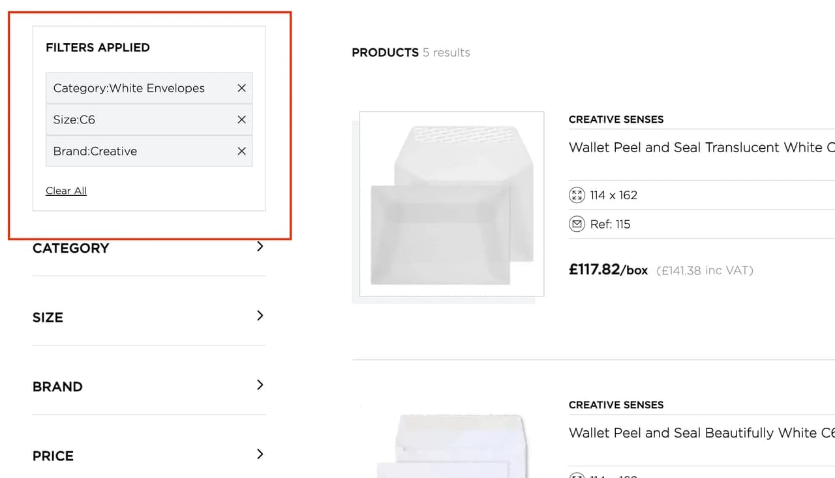Image resolution: width=835 pixels, height=478 pixels.
Task: Open the translucent white envelope product image
Action: pos(451,204)
